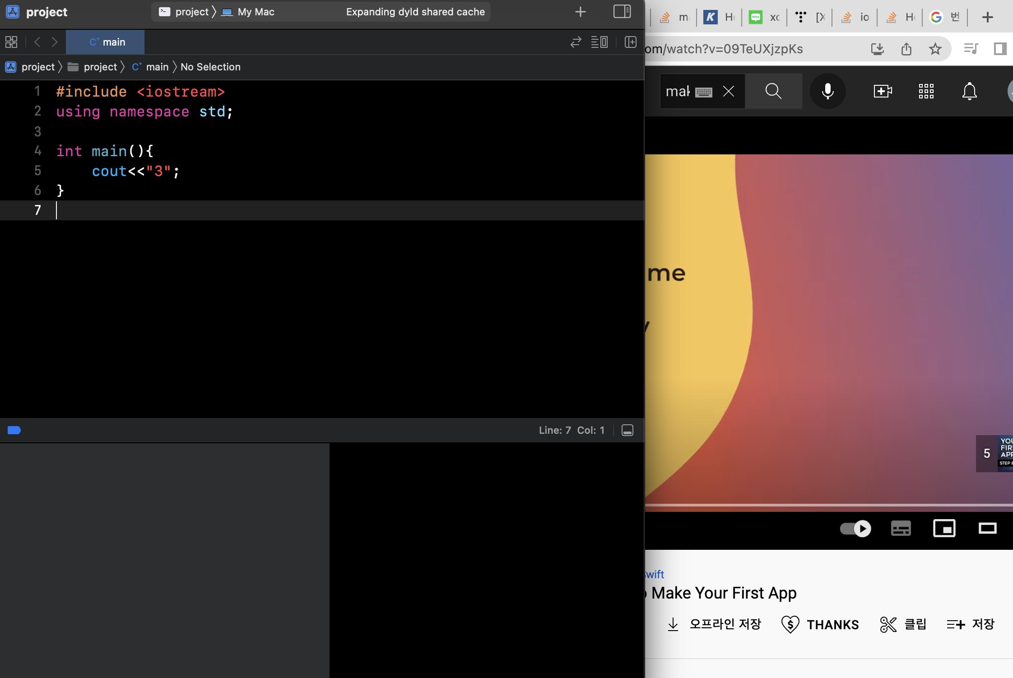Click the editor swap arrows icon

pyautogui.click(x=576, y=42)
